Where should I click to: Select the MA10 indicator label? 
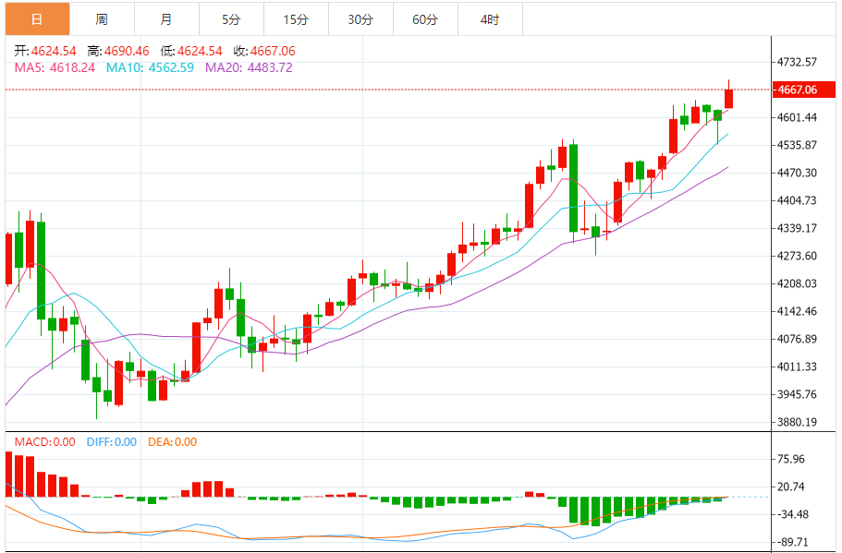150,67
